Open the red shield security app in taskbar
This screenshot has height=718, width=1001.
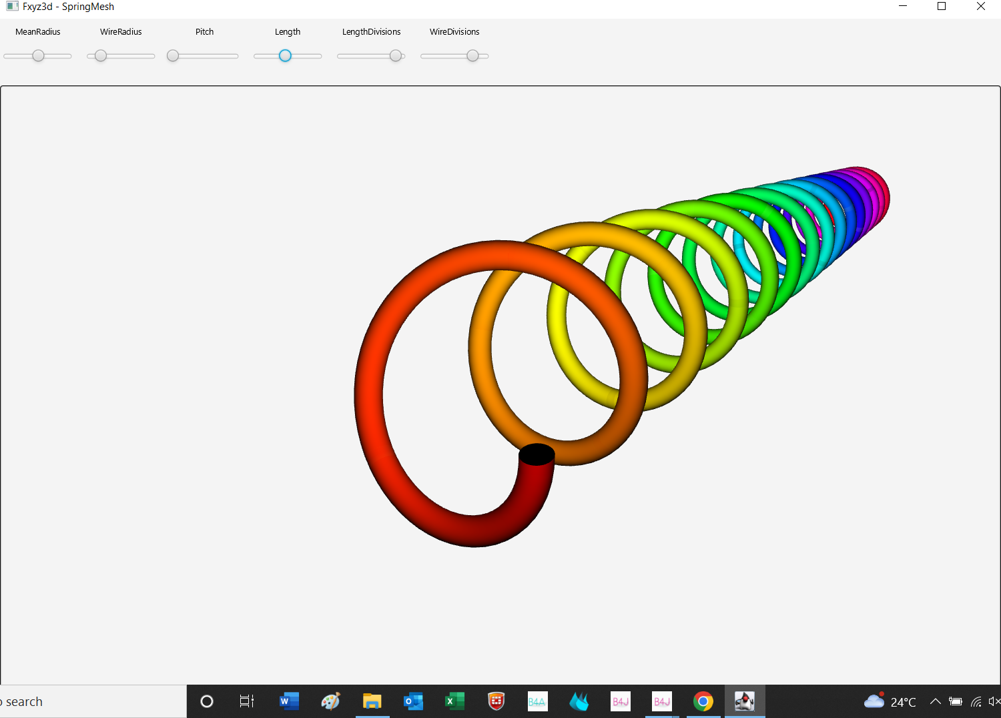[496, 701]
